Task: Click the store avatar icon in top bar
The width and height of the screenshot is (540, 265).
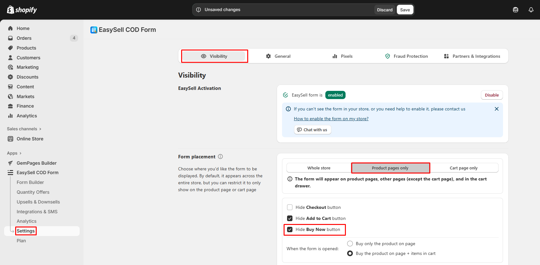Action: (x=515, y=10)
